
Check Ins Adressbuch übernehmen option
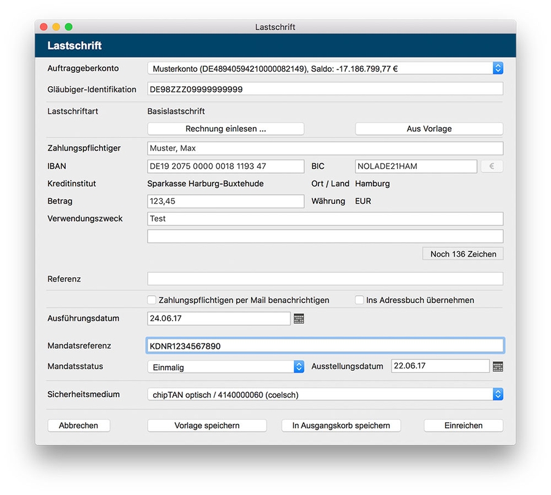click(x=359, y=300)
